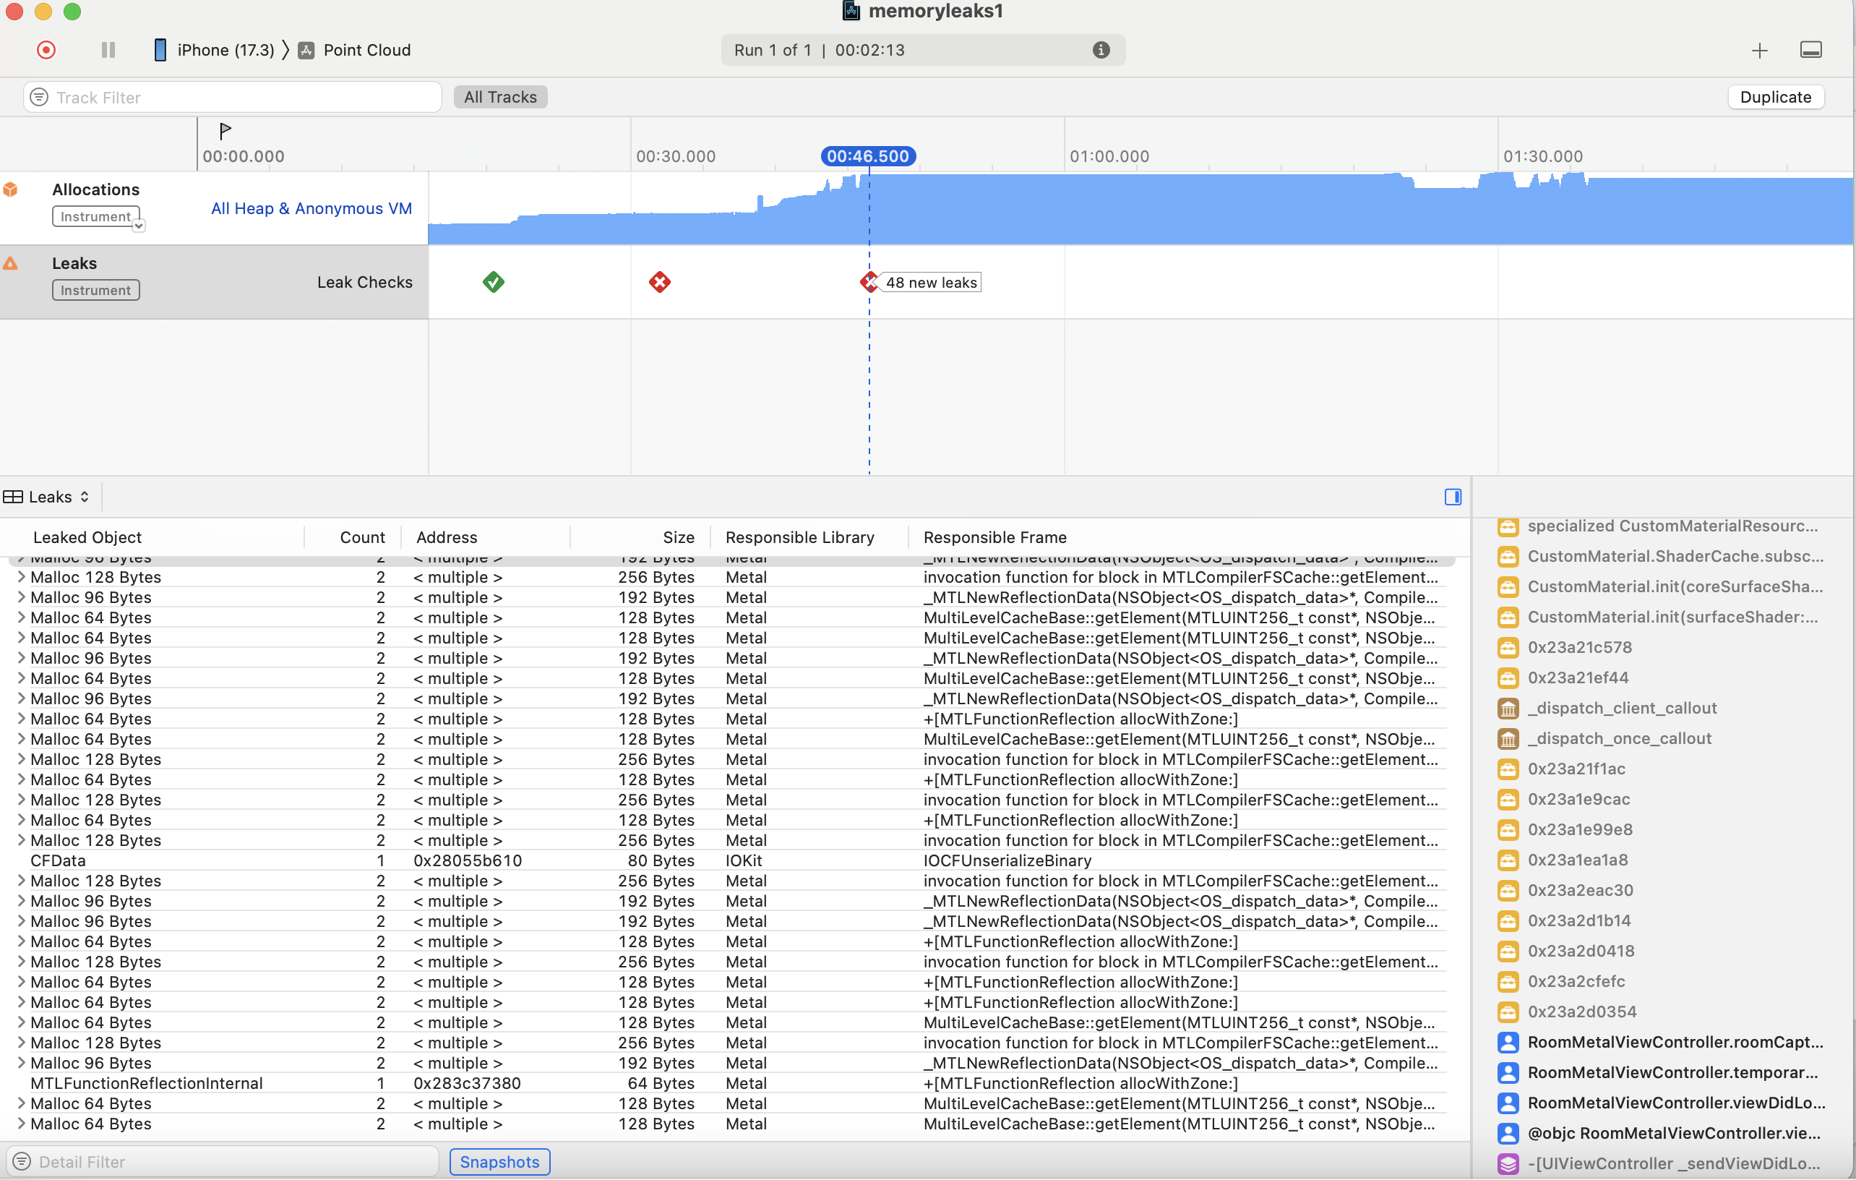Open run info circle icon

tap(1101, 50)
